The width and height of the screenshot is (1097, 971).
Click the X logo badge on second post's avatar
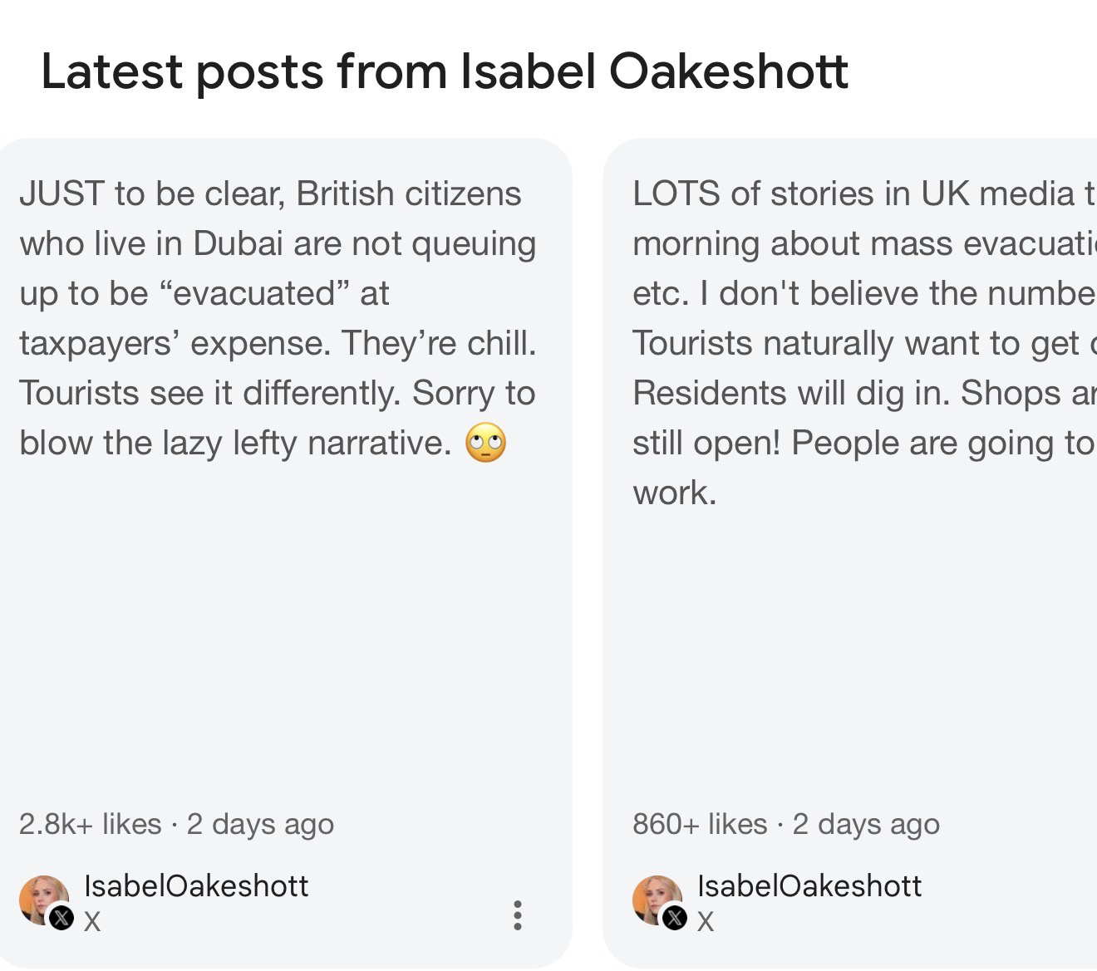675,918
